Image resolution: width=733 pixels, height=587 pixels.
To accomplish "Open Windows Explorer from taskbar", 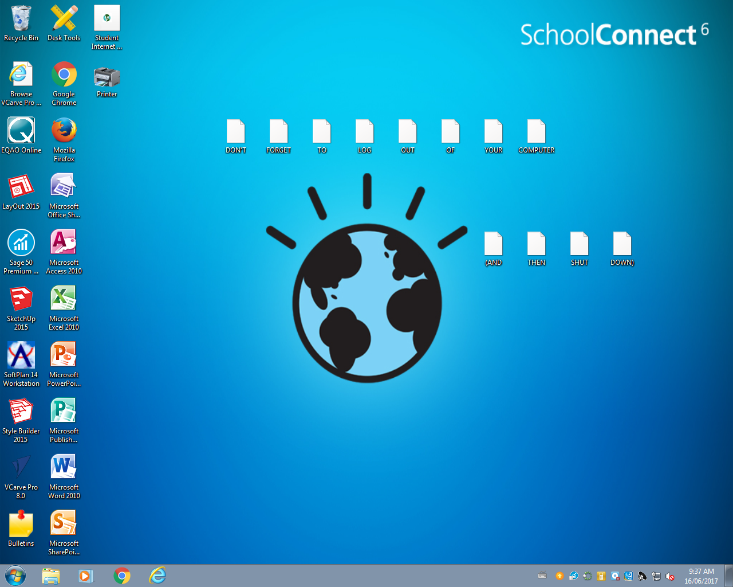I will [x=51, y=576].
